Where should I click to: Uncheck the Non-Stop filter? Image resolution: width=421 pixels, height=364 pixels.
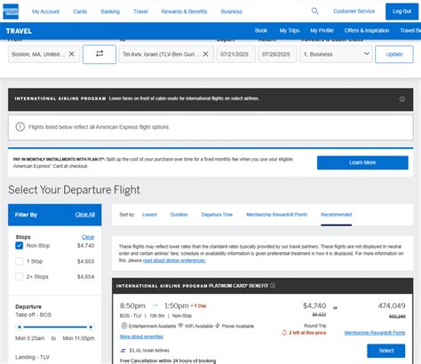20,246
